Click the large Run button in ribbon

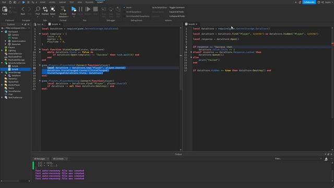tap(74, 9)
